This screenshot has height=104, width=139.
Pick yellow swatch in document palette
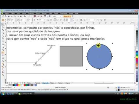pyautogui.click(x=19, y=85)
